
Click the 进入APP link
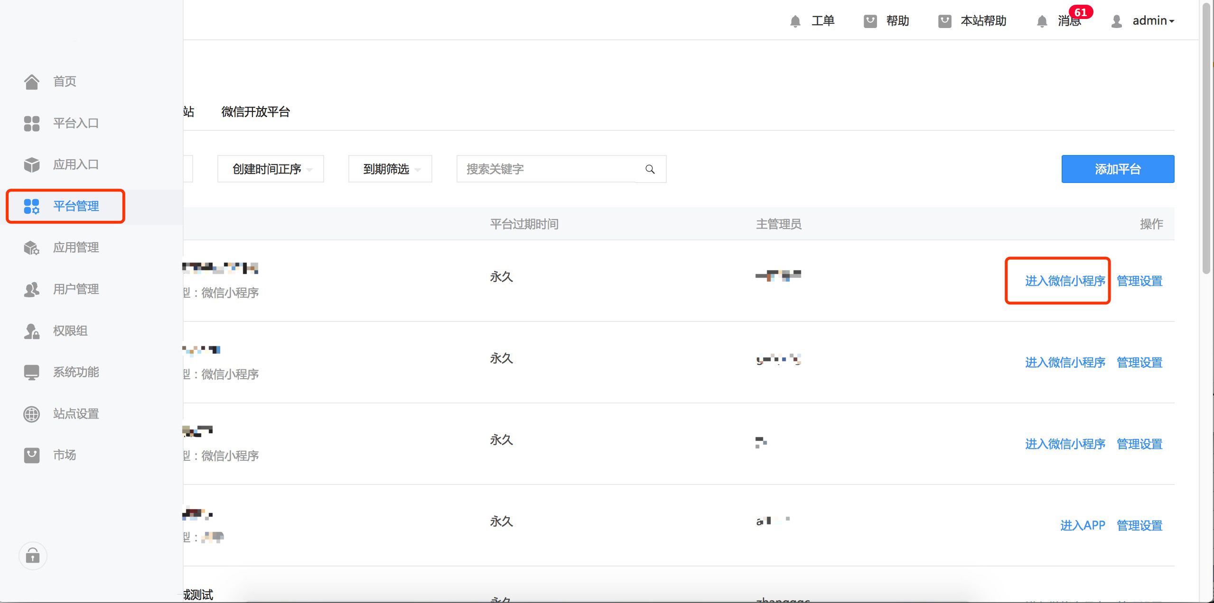pos(1083,525)
